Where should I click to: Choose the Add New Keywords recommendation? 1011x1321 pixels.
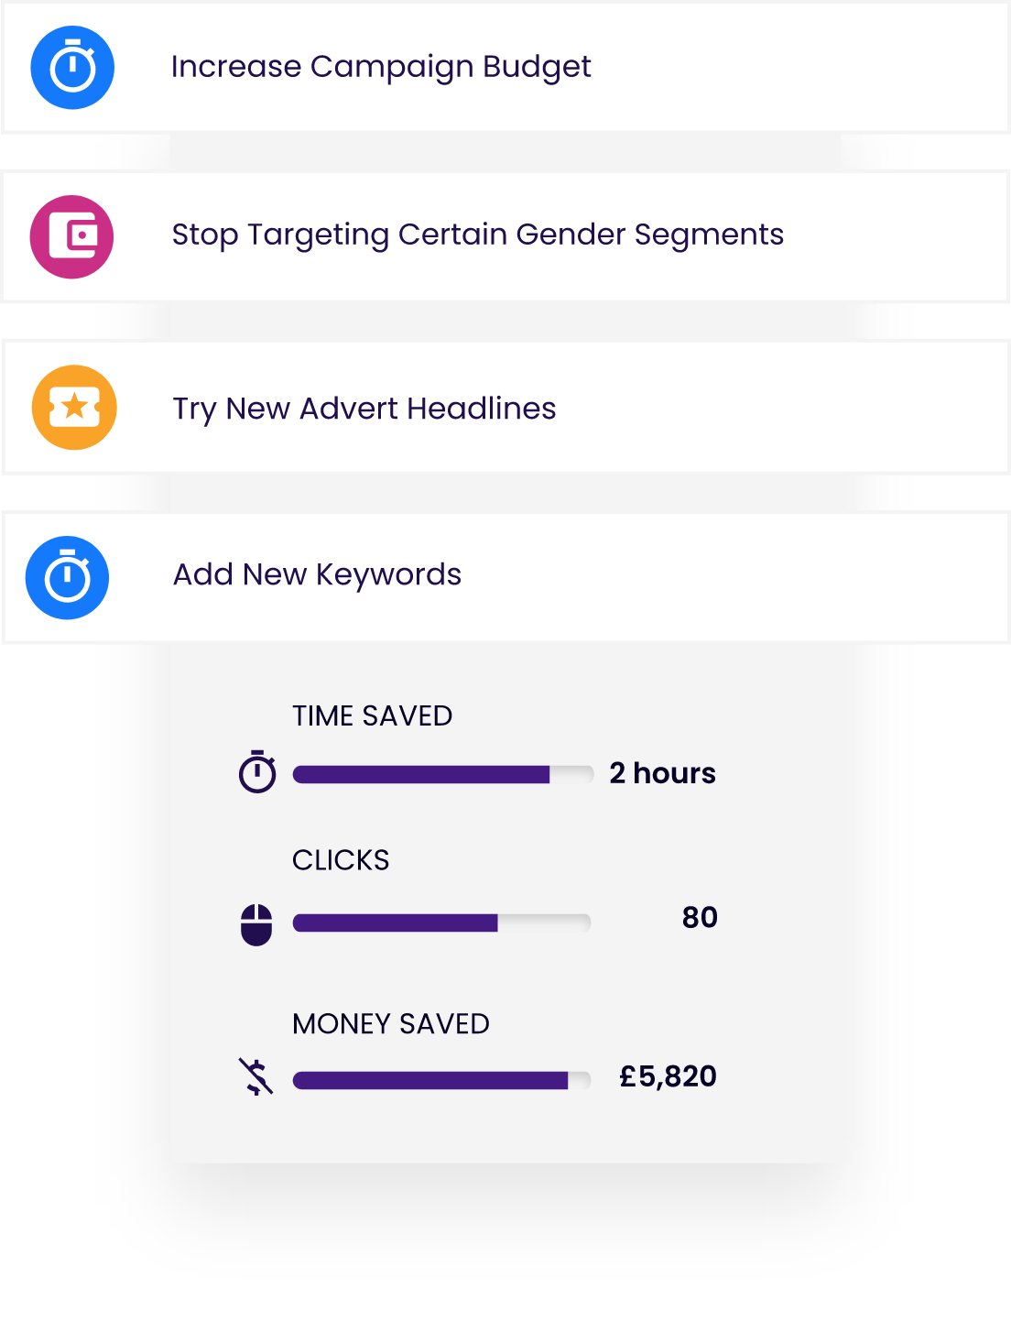coord(317,574)
